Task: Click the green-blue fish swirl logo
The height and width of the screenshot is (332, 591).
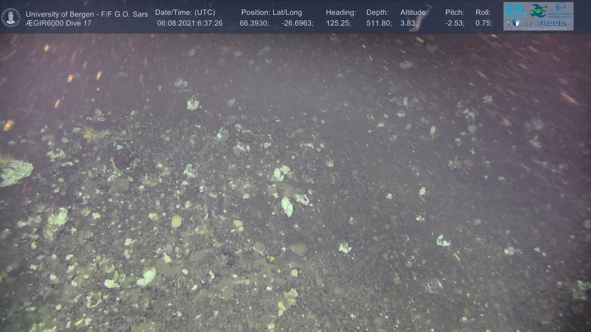Action: [x=538, y=11]
